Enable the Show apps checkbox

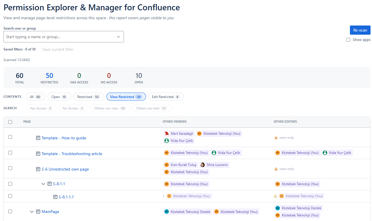tap(348, 40)
